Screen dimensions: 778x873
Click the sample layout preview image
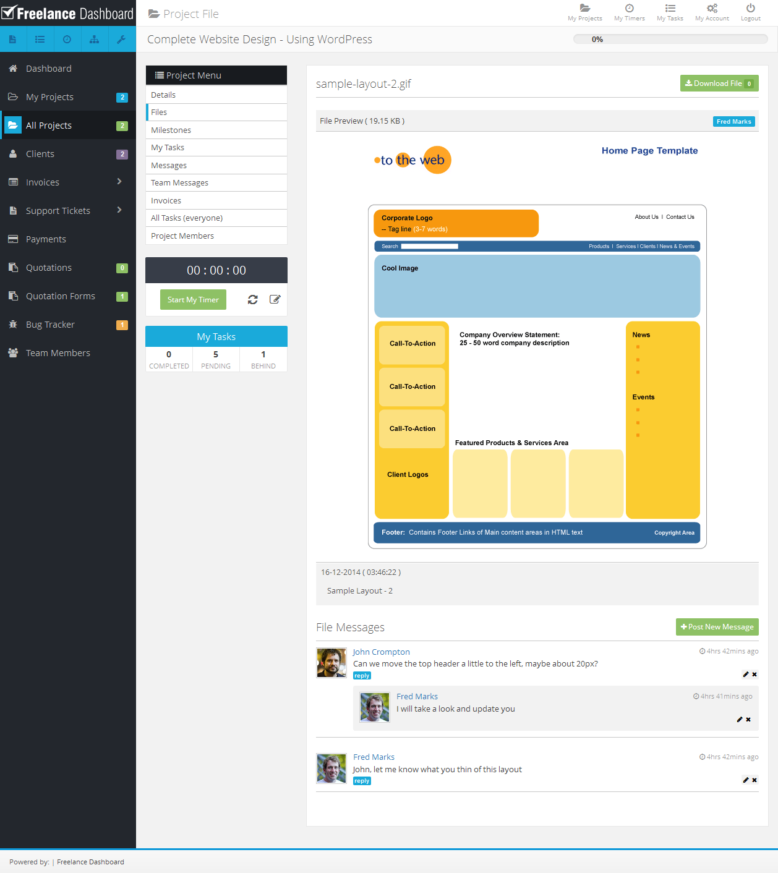[537, 346]
